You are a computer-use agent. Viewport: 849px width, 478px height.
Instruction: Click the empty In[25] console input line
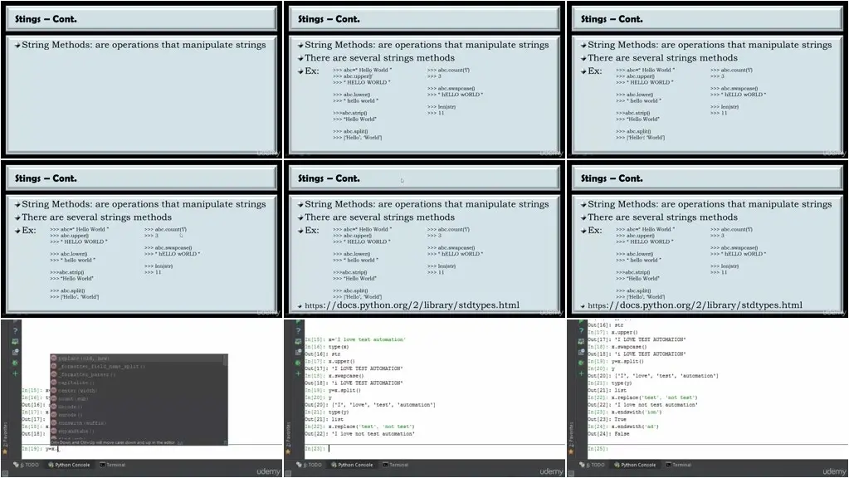(x=717, y=448)
